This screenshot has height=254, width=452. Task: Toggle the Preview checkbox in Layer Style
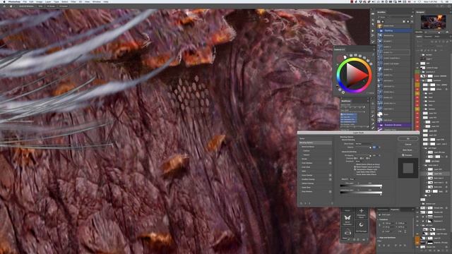point(403,155)
